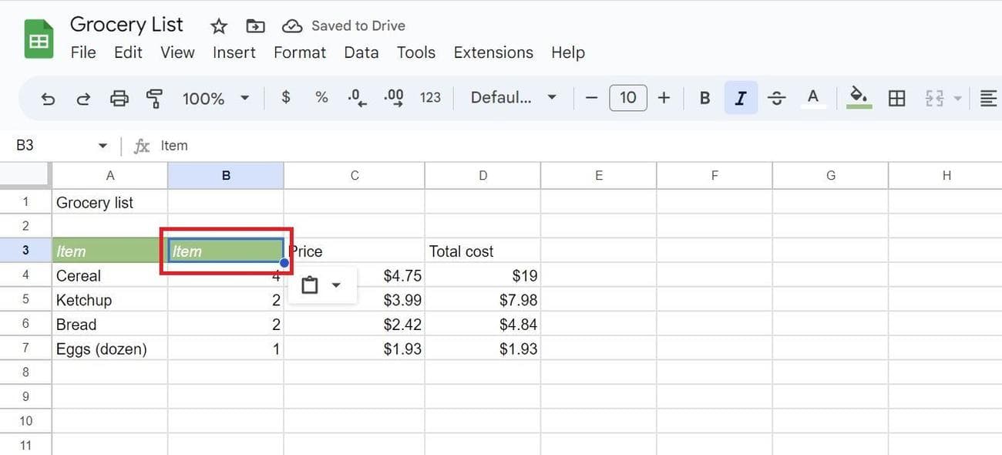Toggle italic formatting off
This screenshot has width=1002, height=455.
pos(741,98)
